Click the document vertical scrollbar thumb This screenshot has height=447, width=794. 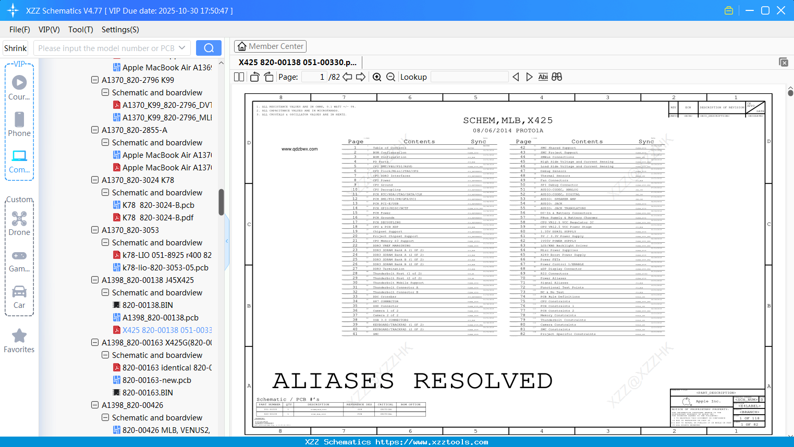pos(790,93)
